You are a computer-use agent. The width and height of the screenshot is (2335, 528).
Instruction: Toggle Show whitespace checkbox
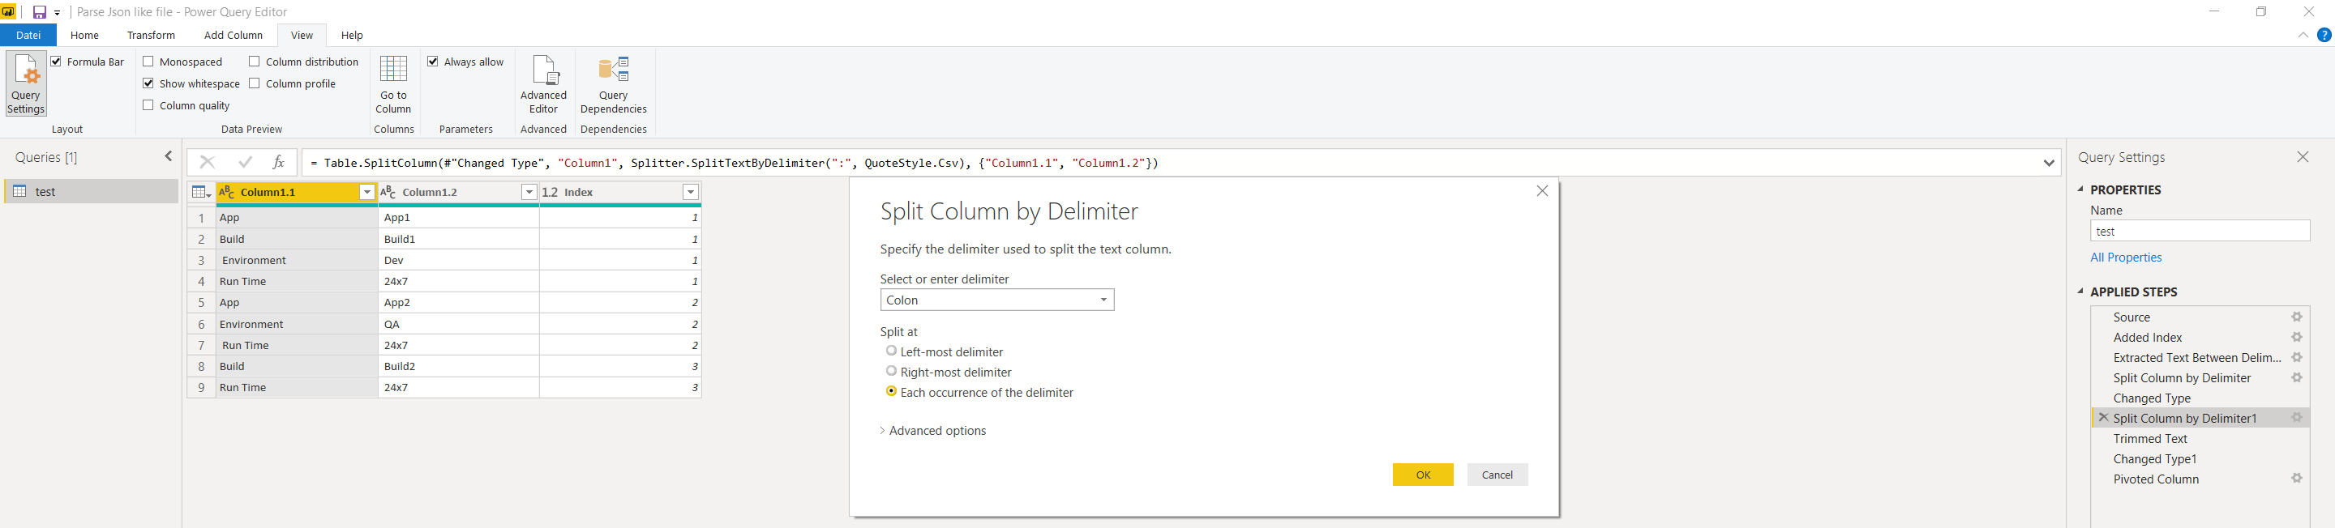148,83
